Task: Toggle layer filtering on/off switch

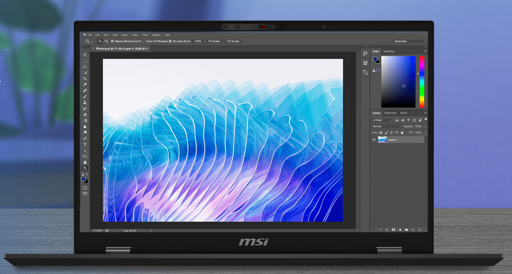Action: pos(426,120)
